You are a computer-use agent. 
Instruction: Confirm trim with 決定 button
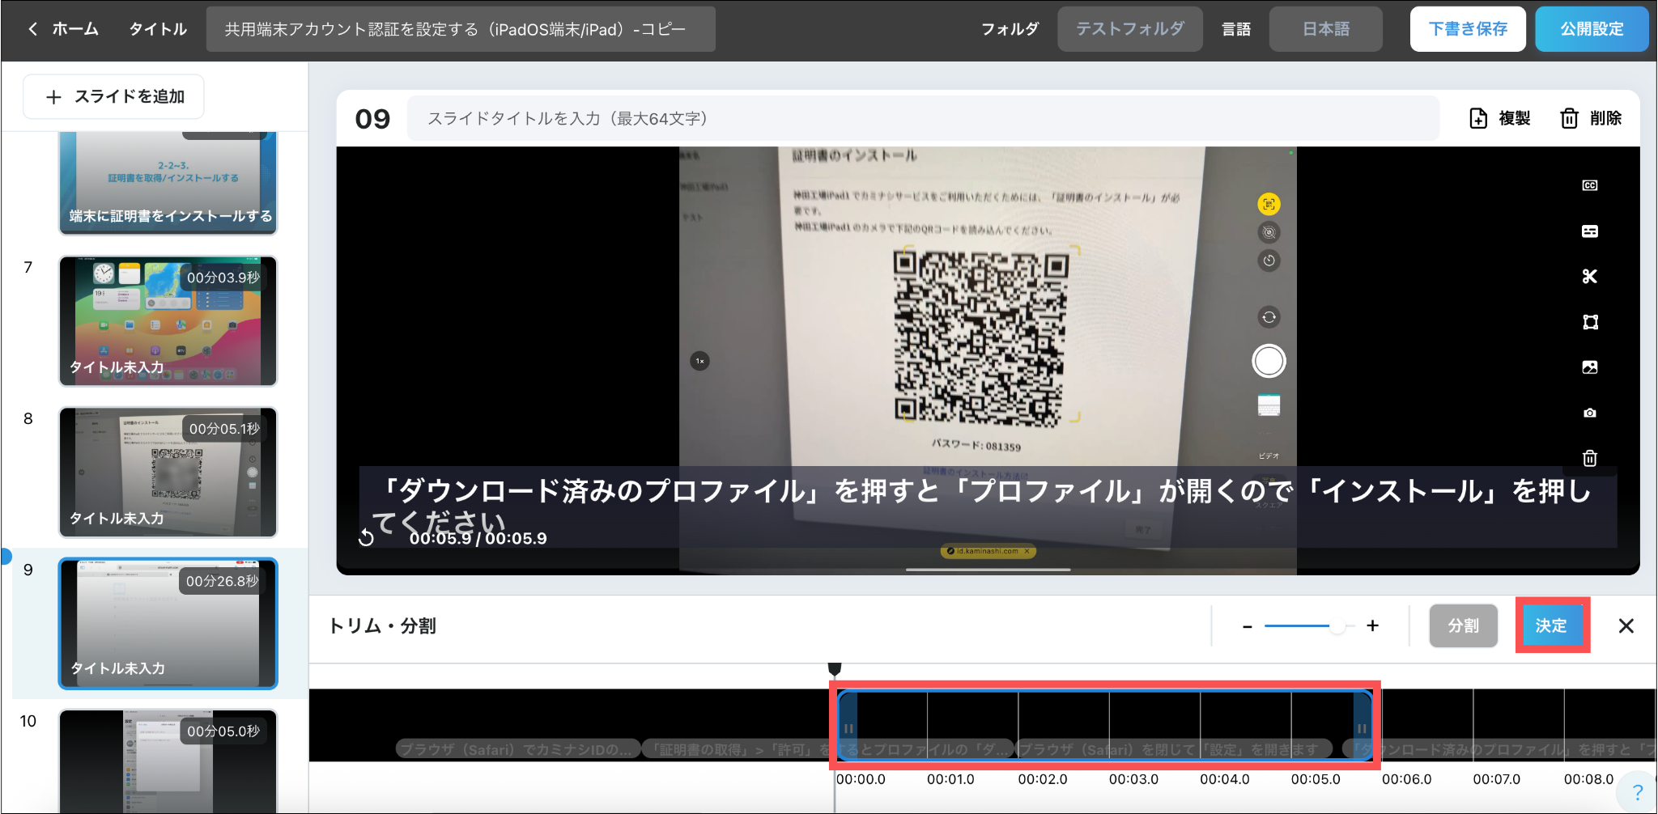[x=1551, y=626]
